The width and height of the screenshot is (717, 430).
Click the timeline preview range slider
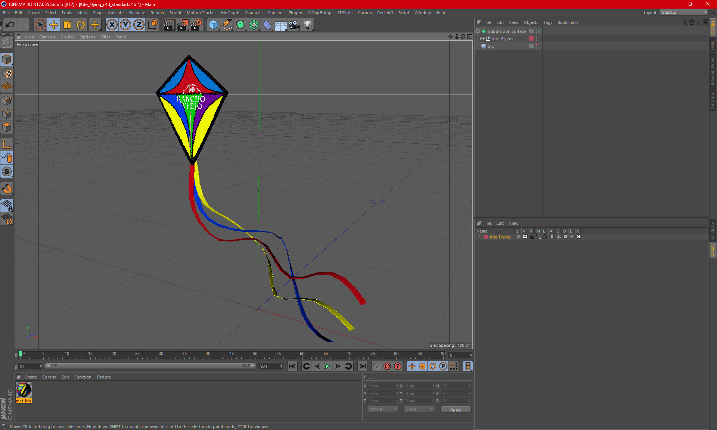[150, 366]
